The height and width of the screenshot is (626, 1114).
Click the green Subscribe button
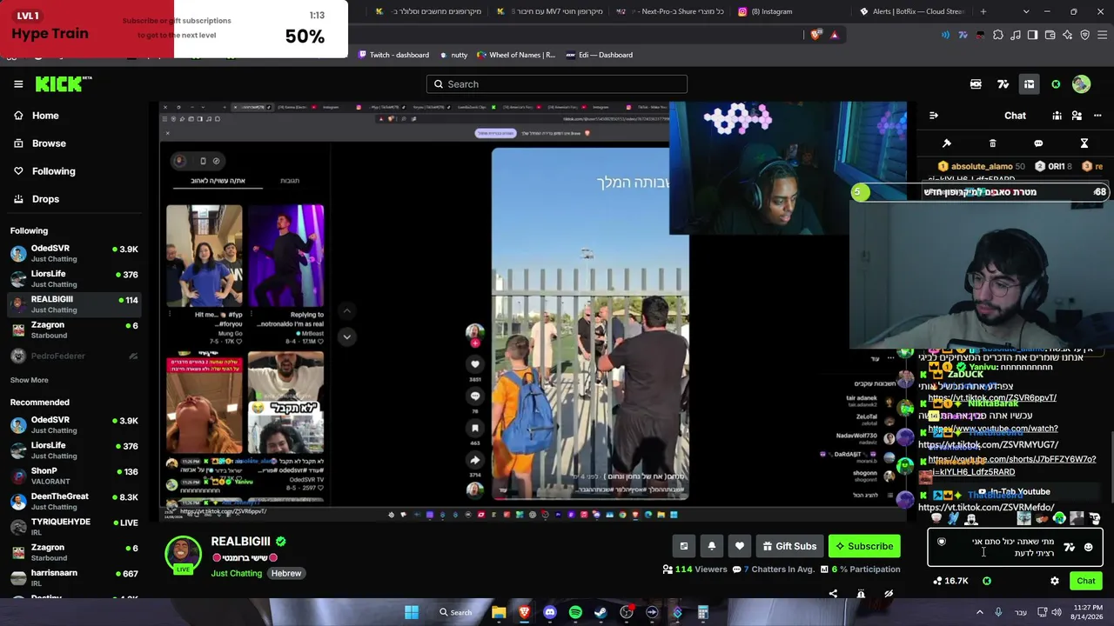(864, 546)
